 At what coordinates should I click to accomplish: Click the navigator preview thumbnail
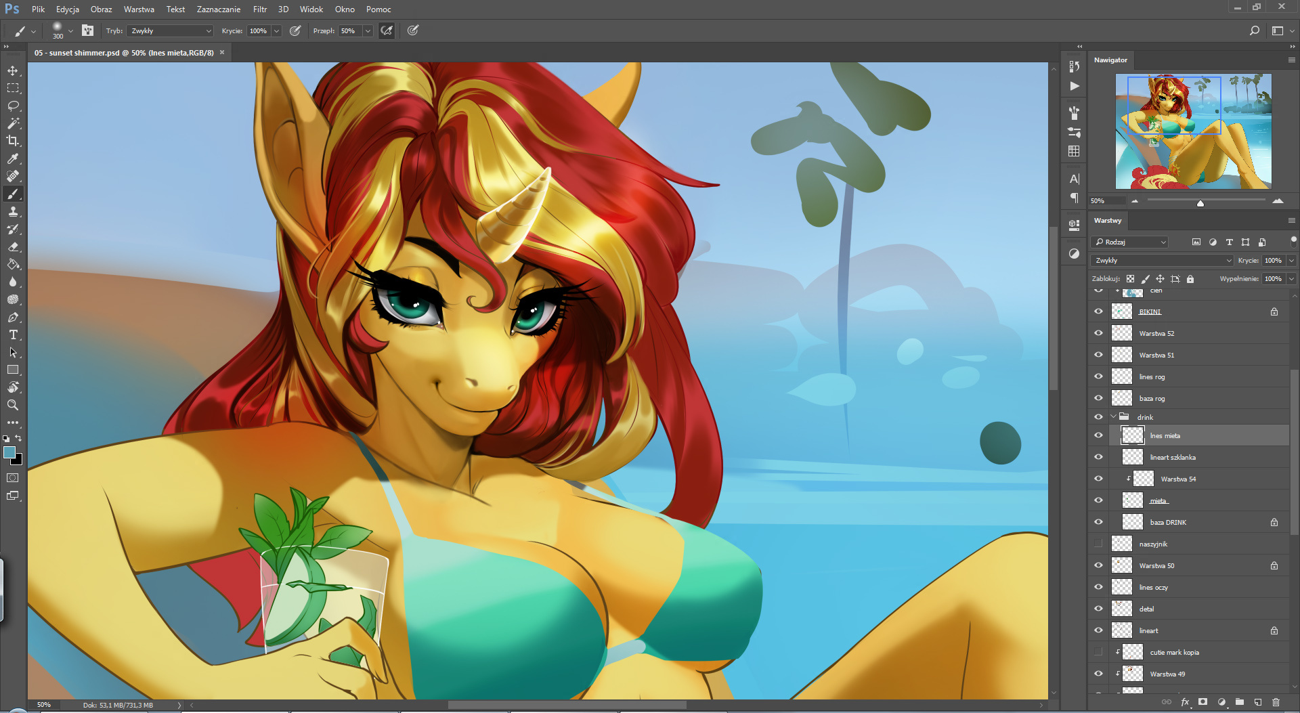pyautogui.click(x=1193, y=131)
